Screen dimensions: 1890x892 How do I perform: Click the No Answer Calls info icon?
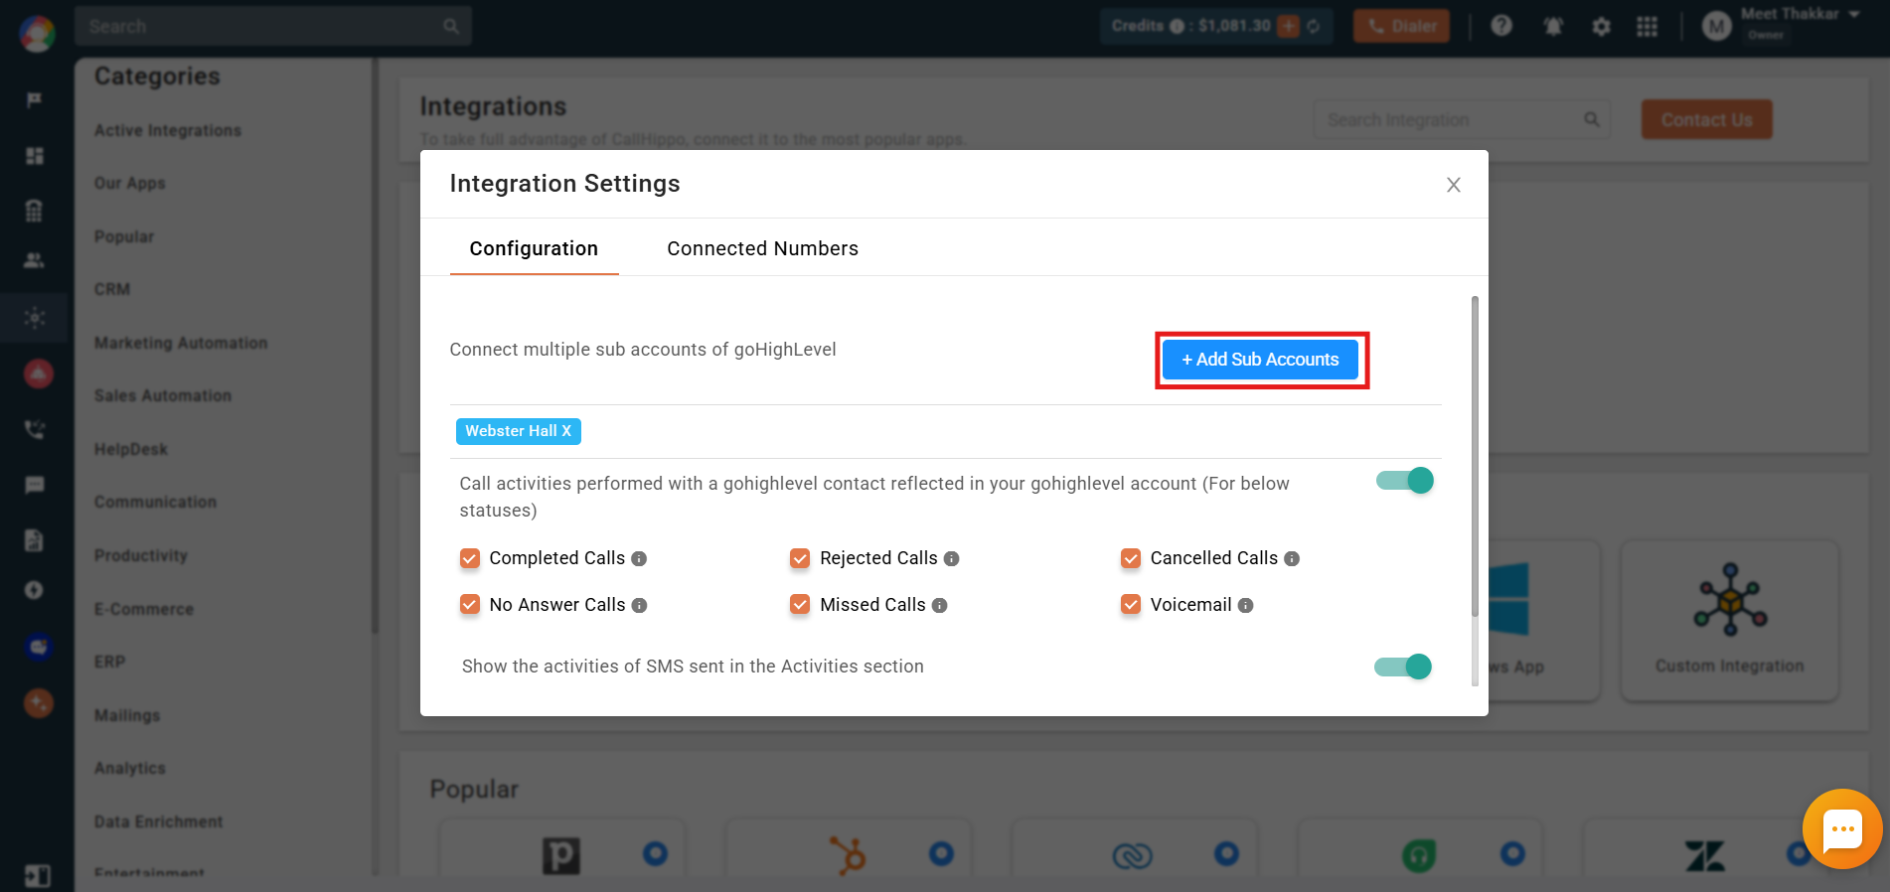coord(639,606)
